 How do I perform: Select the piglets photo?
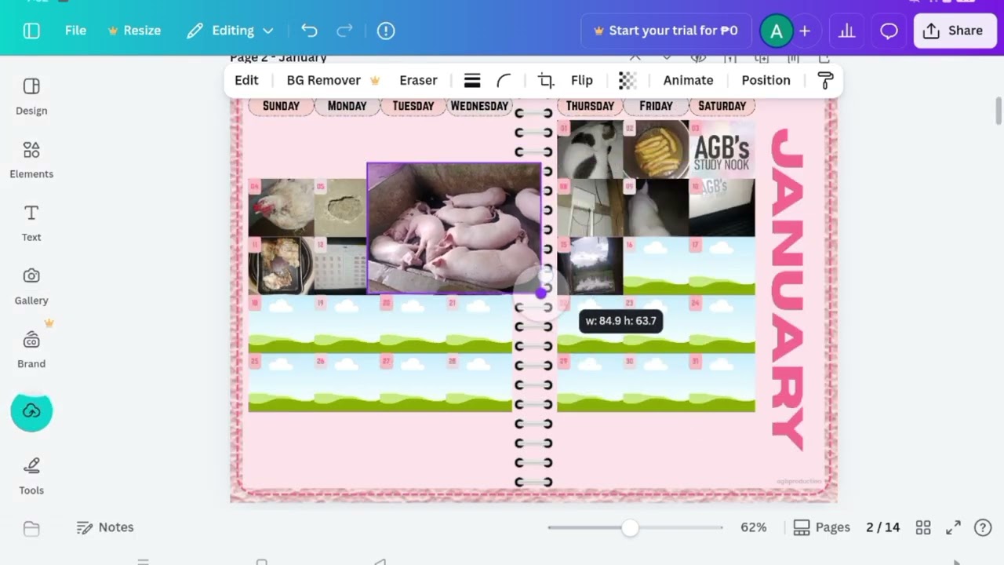(x=453, y=228)
